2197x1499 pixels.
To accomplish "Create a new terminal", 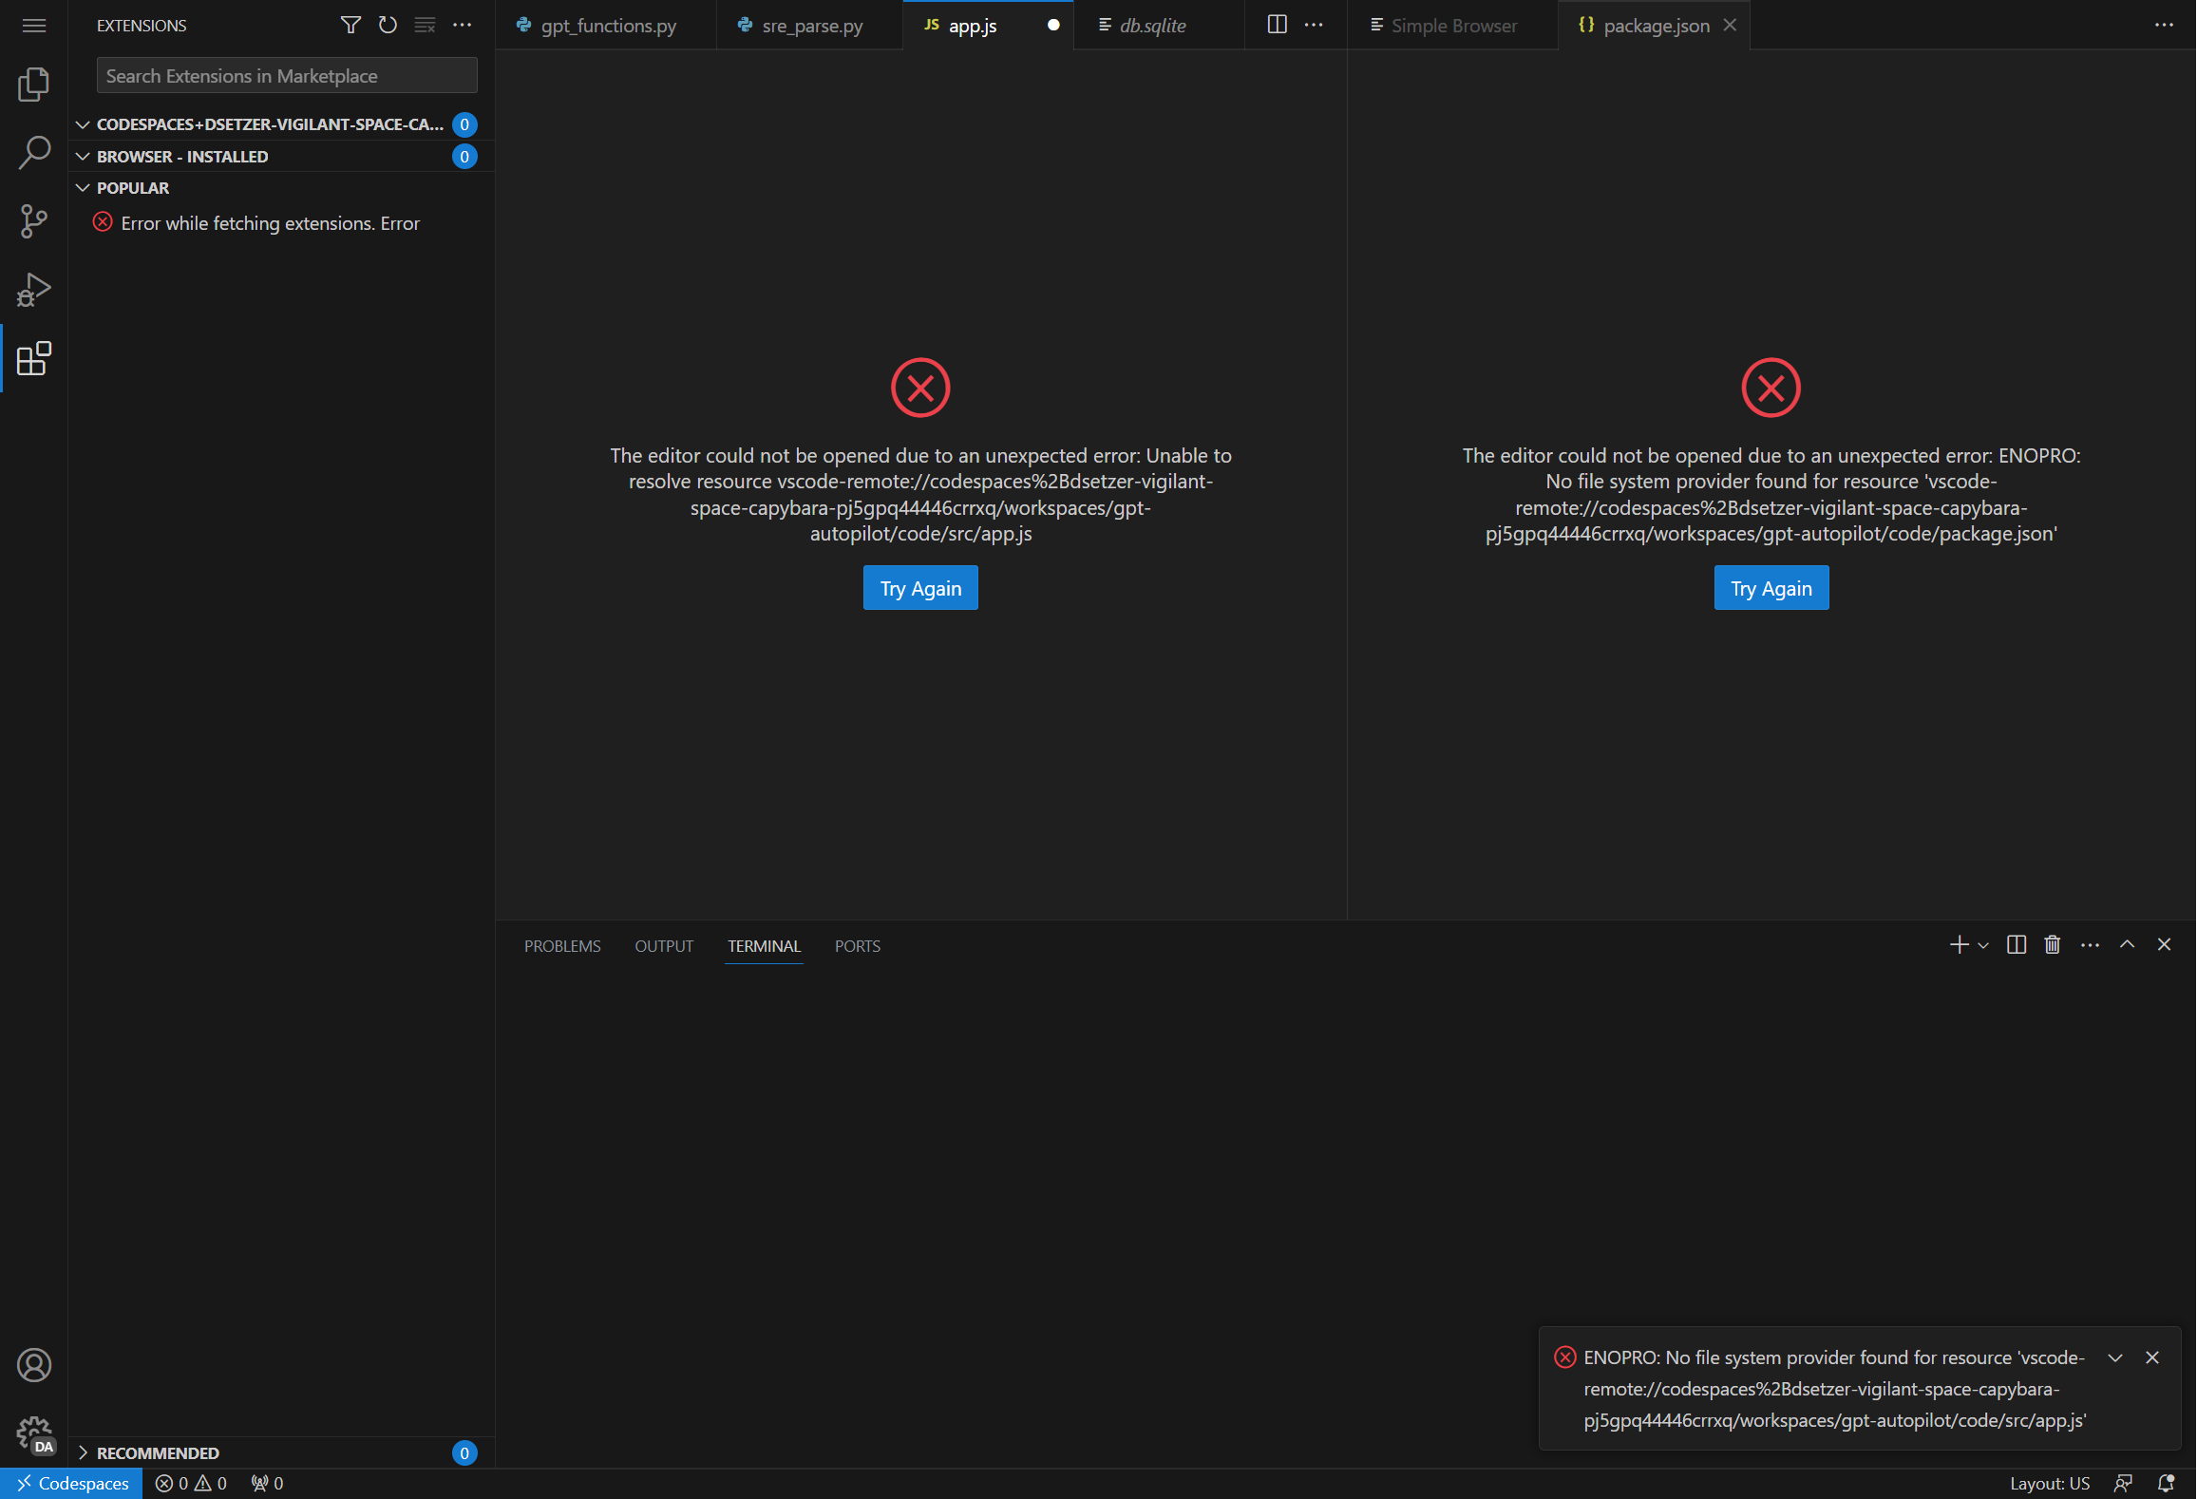I will pos(1958,944).
